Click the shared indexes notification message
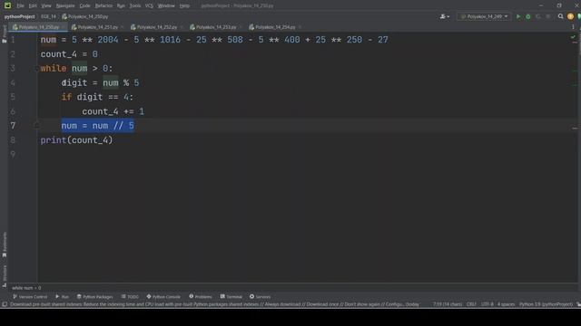581x326 pixels. coord(214,304)
